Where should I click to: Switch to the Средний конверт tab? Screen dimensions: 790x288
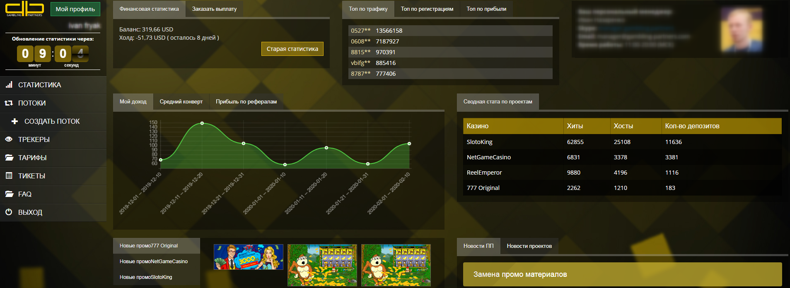181,102
